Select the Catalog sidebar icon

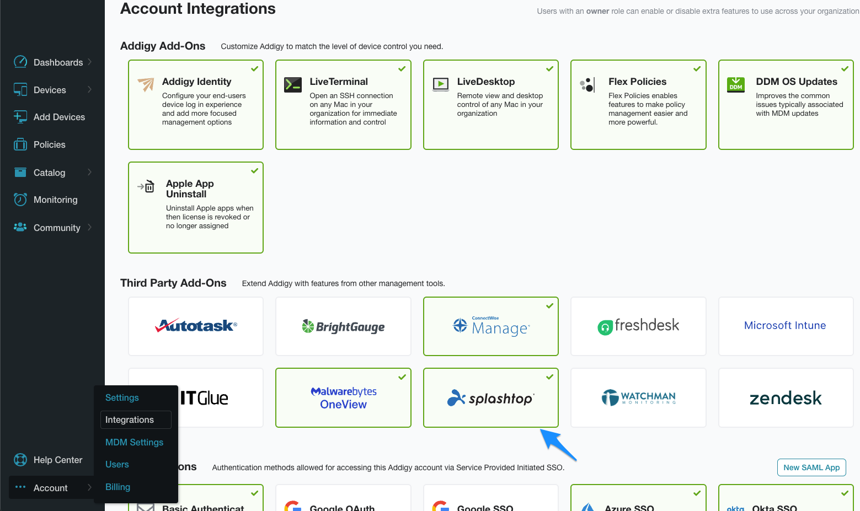[x=20, y=172]
